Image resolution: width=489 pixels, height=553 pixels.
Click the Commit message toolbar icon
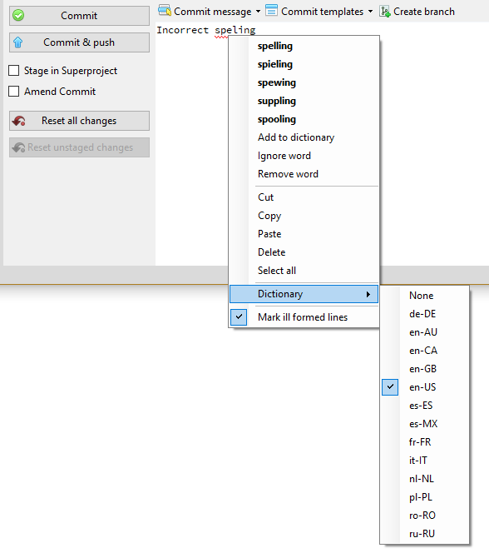pyautogui.click(x=165, y=11)
